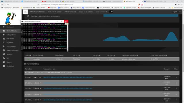
Task: Open Top 10 miners page in sidebar
Action: coord(11,46)
